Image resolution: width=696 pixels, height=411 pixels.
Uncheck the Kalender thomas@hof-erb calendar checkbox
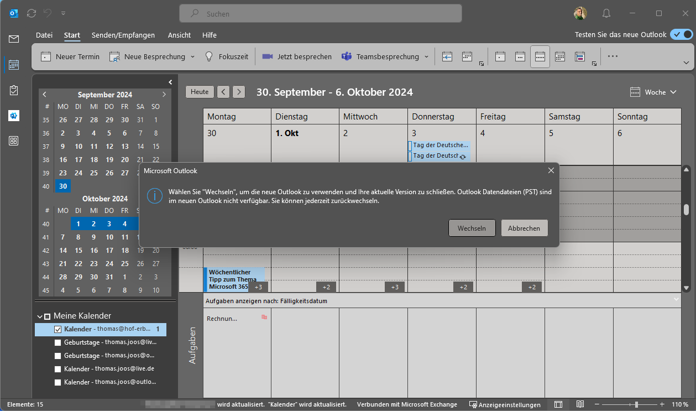[58, 330]
